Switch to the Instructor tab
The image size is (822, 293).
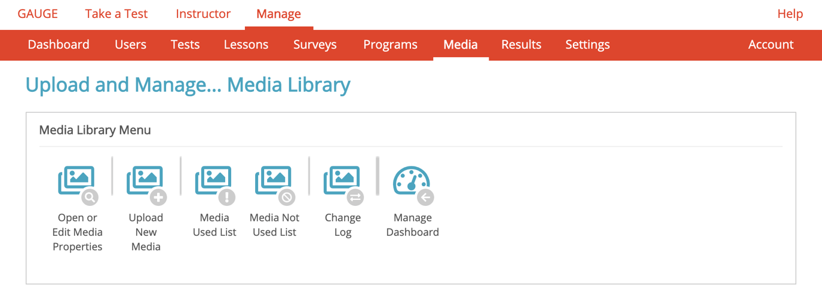pos(203,14)
